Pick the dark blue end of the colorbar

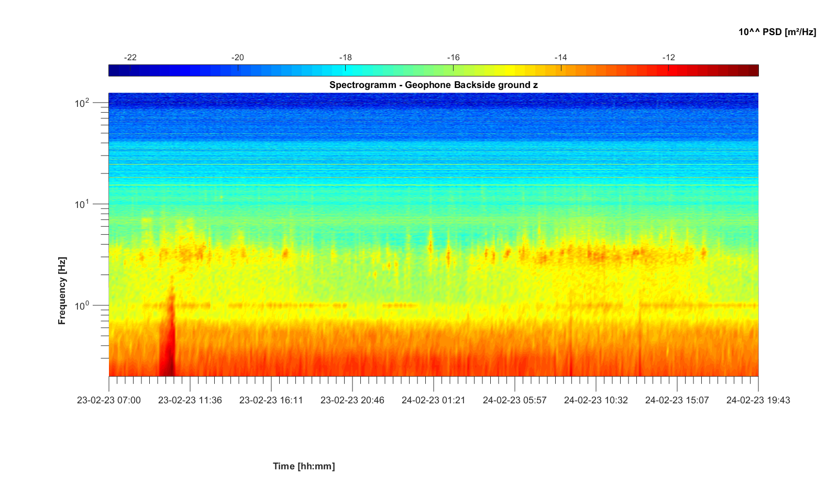tap(112, 70)
